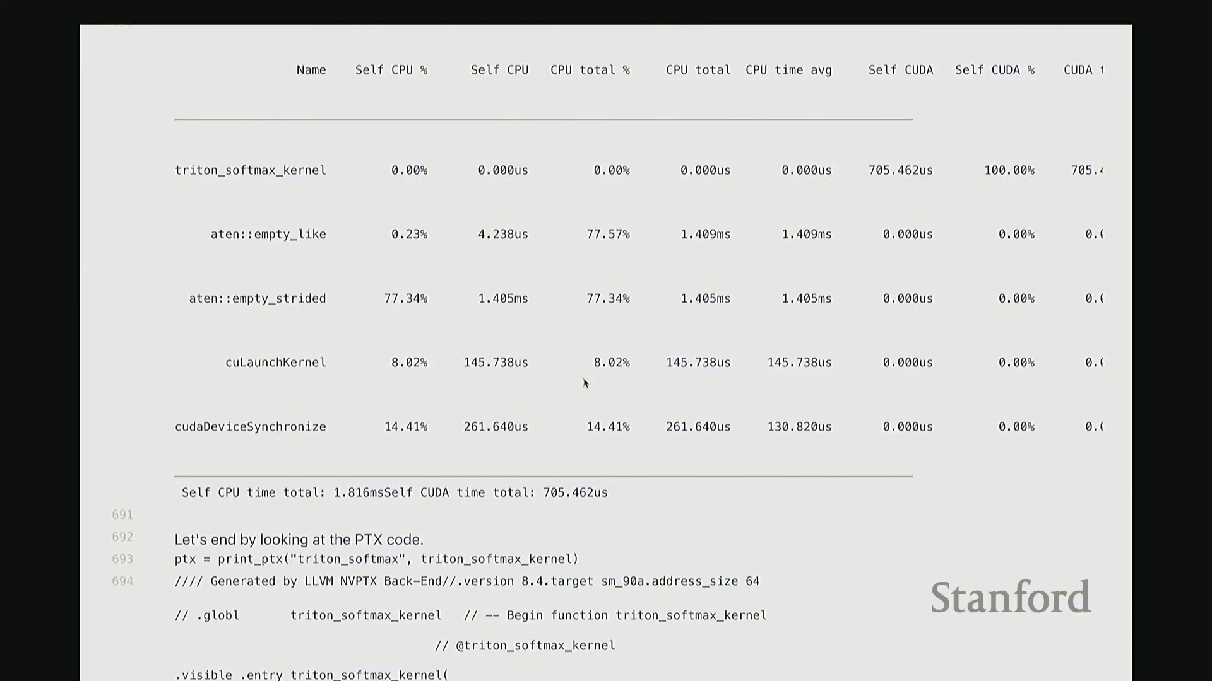Click the 'Self CPU %' column header
The width and height of the screenshot is (1212, 681).
pyautogui.click(x=391, y=70)
